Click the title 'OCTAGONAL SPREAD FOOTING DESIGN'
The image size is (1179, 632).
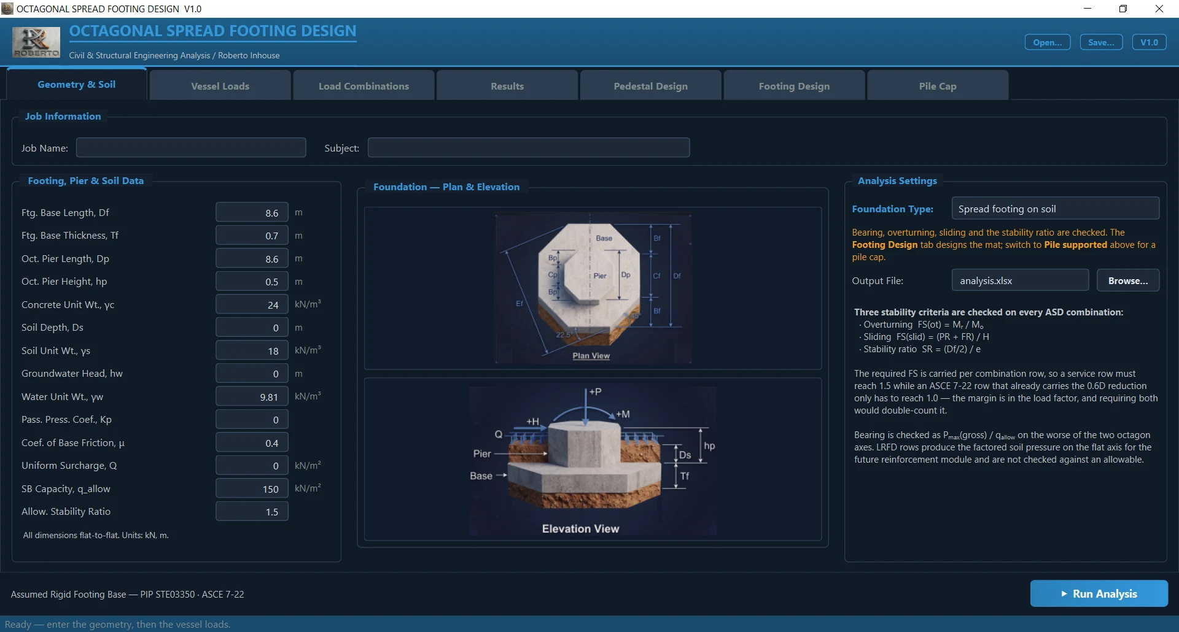coord(212,31)
